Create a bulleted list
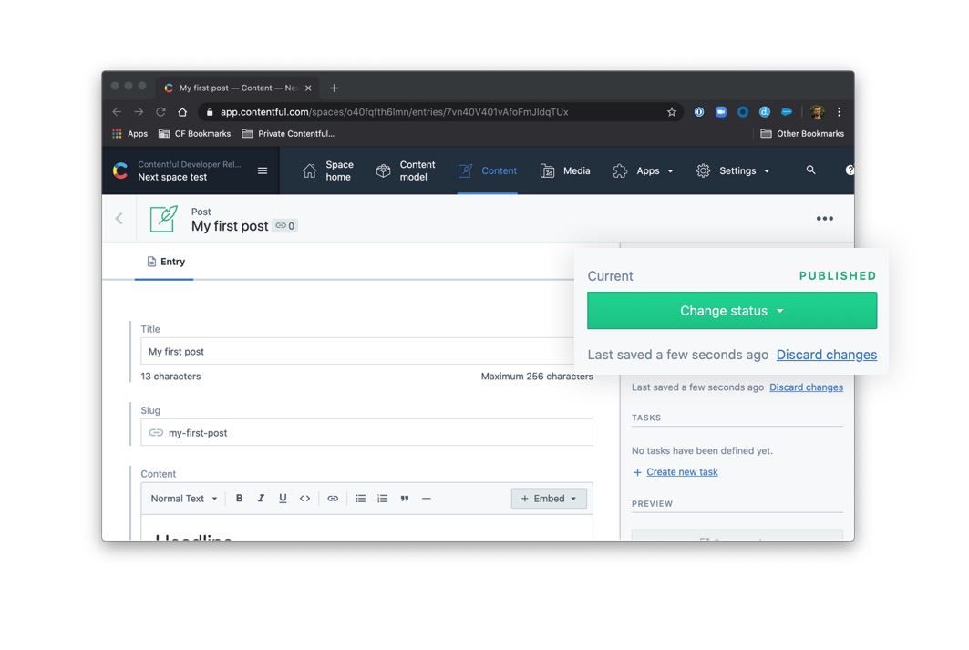Image resolution: width=969 pixels, height=650 pixels. pyautogui.click(x=360, y=498)
